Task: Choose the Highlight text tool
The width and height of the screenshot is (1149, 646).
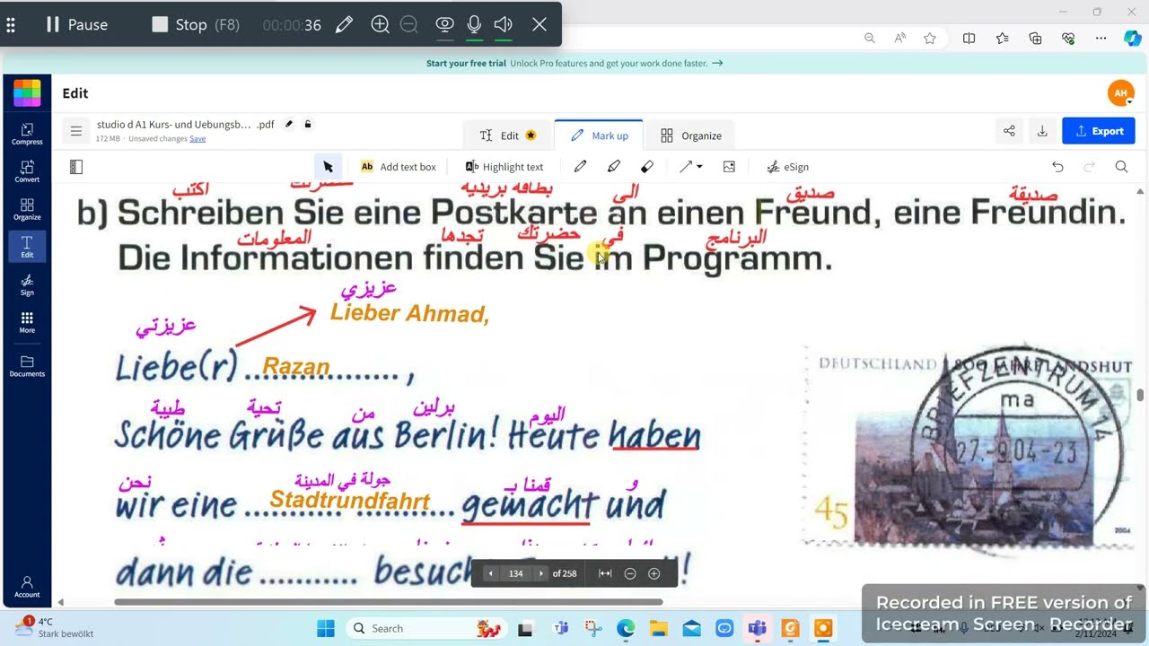Action: (504, 167)
